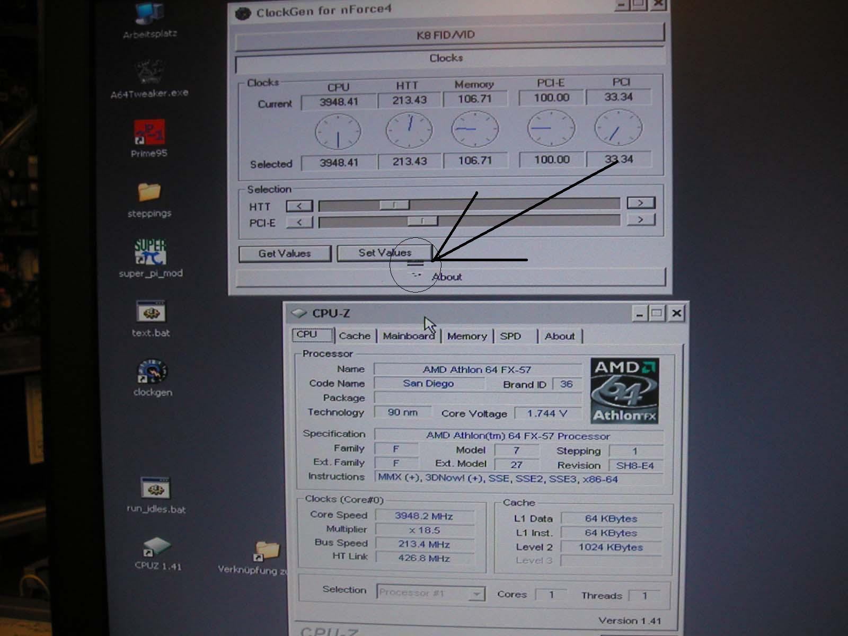The height and width of the screenshot is (636, 848).
Task: Select the A64Tweaker.exe desktop icon
Action: (149, 72)
